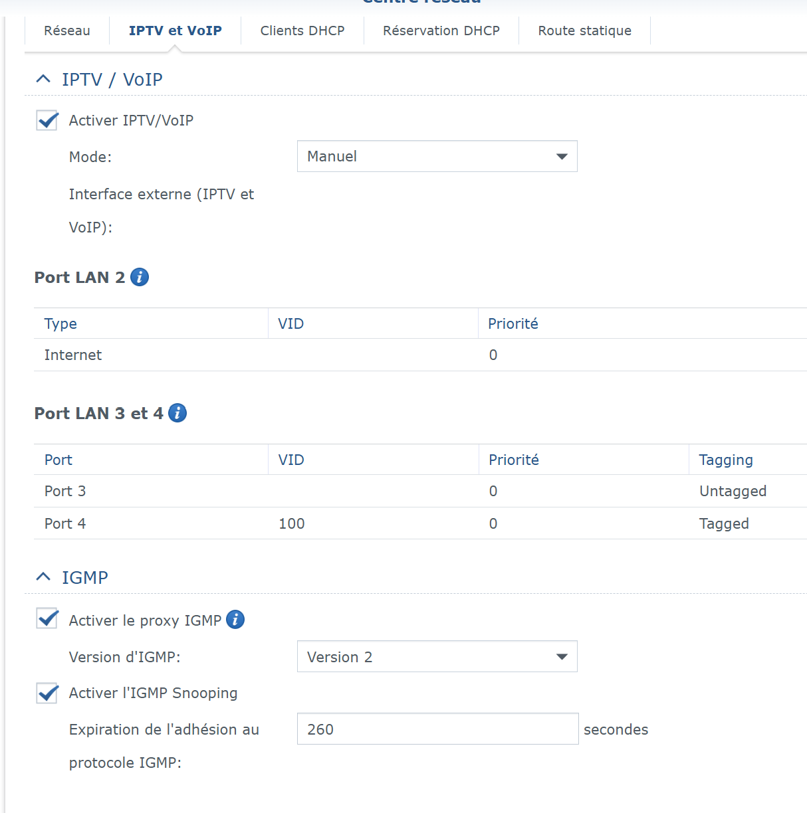Select the Port 3 row
The width and height of the screenshot is (807, 813).
pyautogui.click(x=399, y=491)
